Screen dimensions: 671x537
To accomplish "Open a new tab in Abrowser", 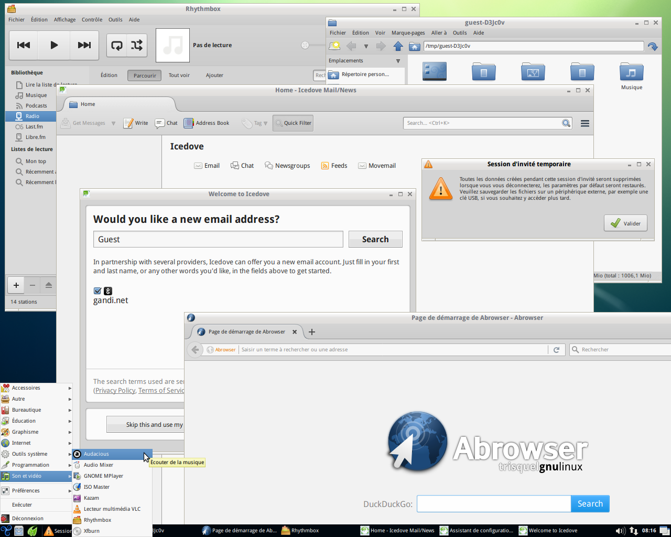I will (x=312, y=332).
